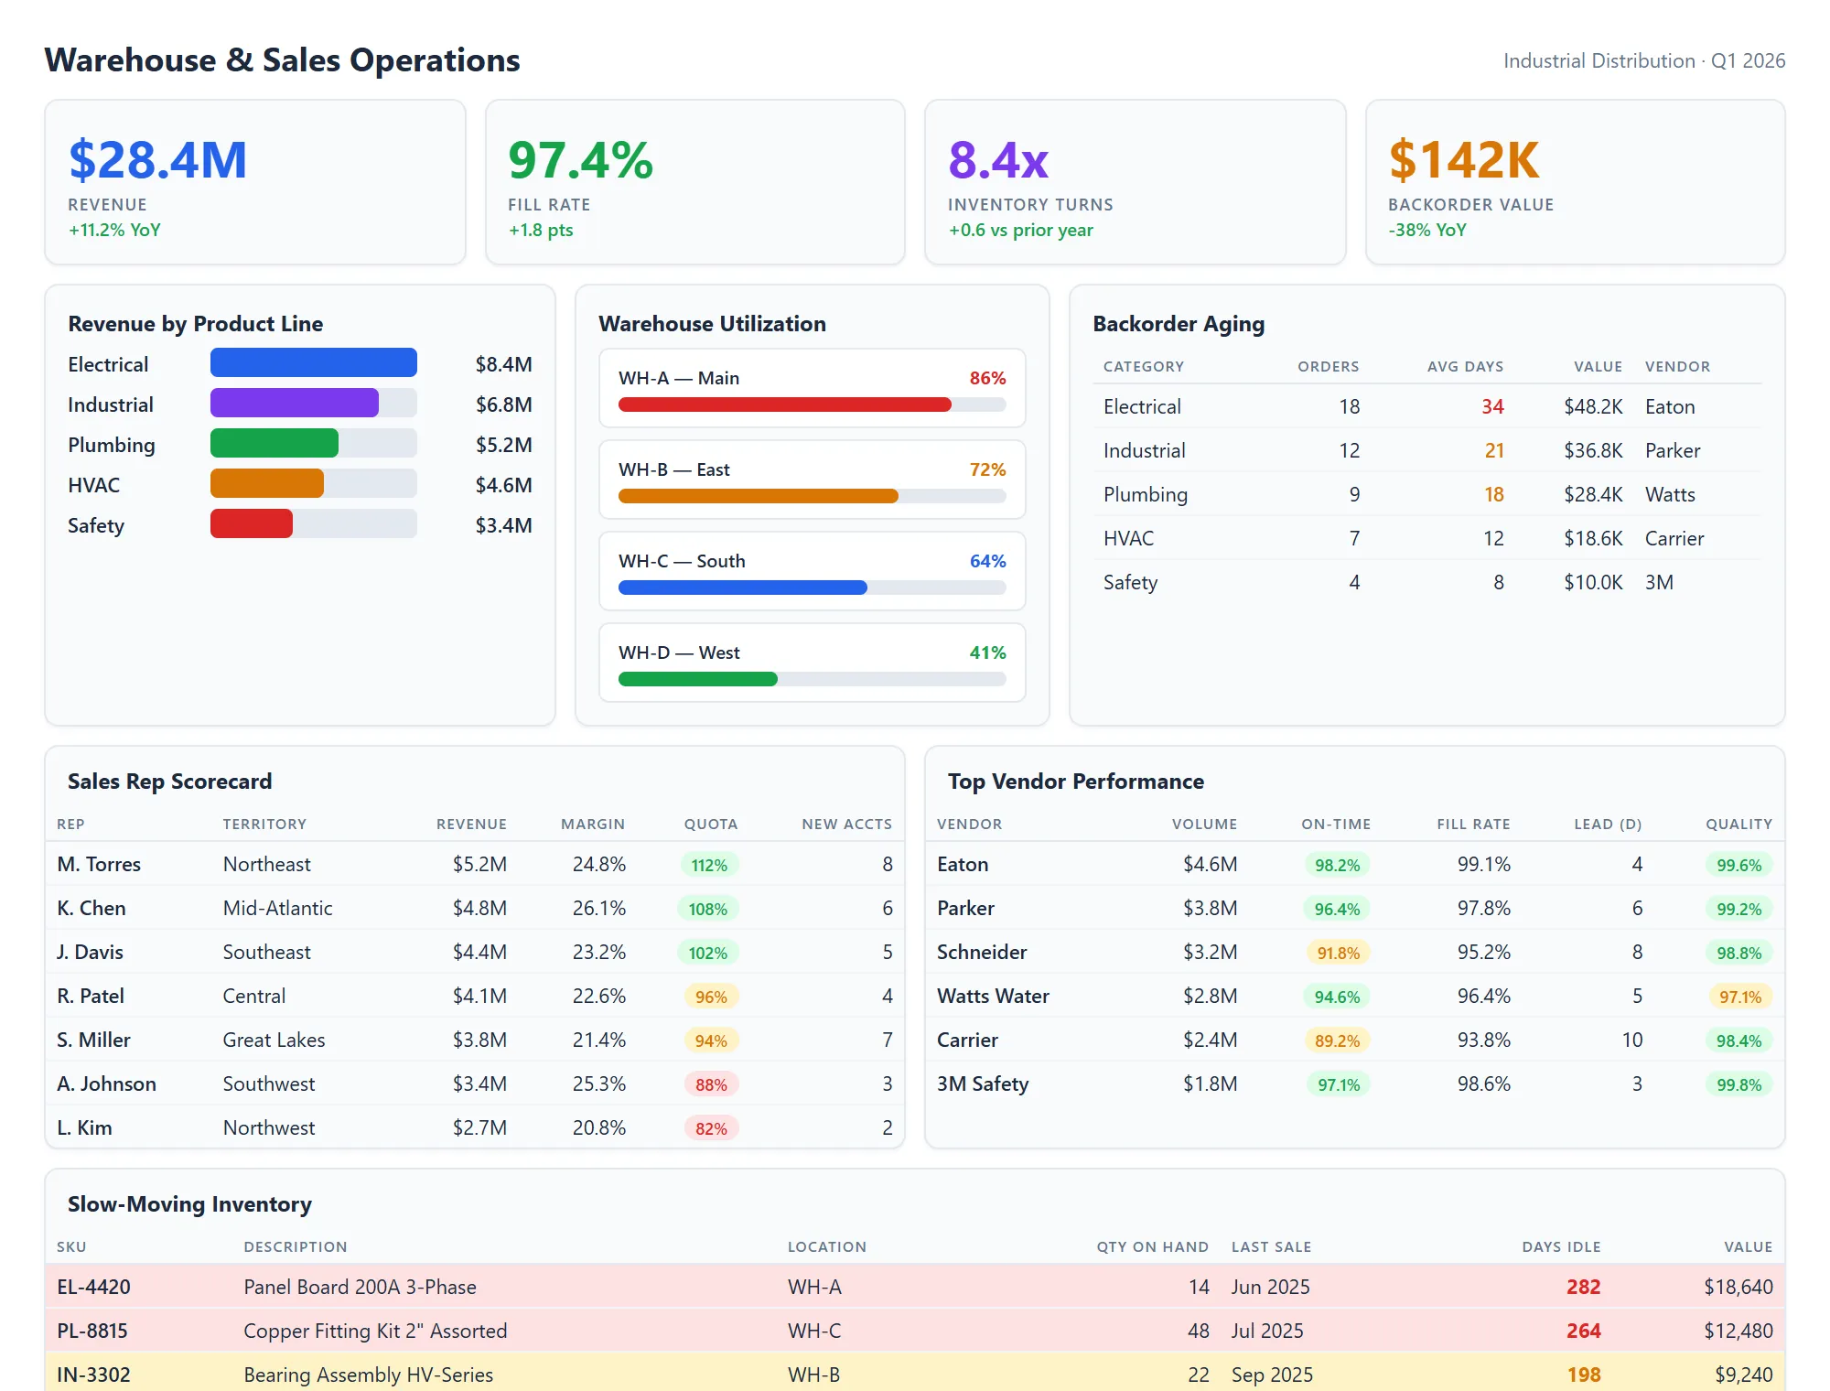Click the 99.6% quality badge for Eaton
The height and width of the screenshot is (1391, 1830).
click(x=1738, y=864)
